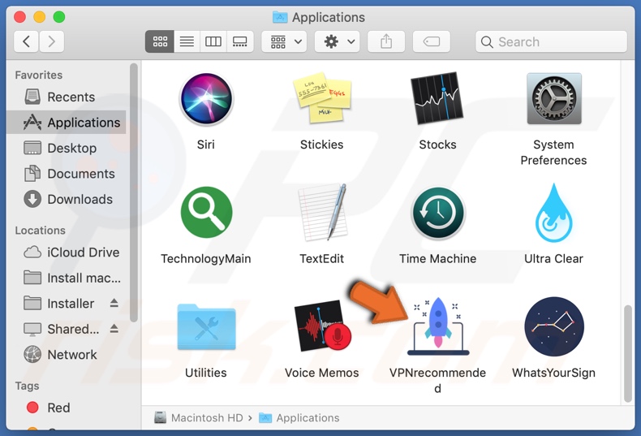Eject the Installer volume
The image size is (641, 436).
[x=114, y=303]
